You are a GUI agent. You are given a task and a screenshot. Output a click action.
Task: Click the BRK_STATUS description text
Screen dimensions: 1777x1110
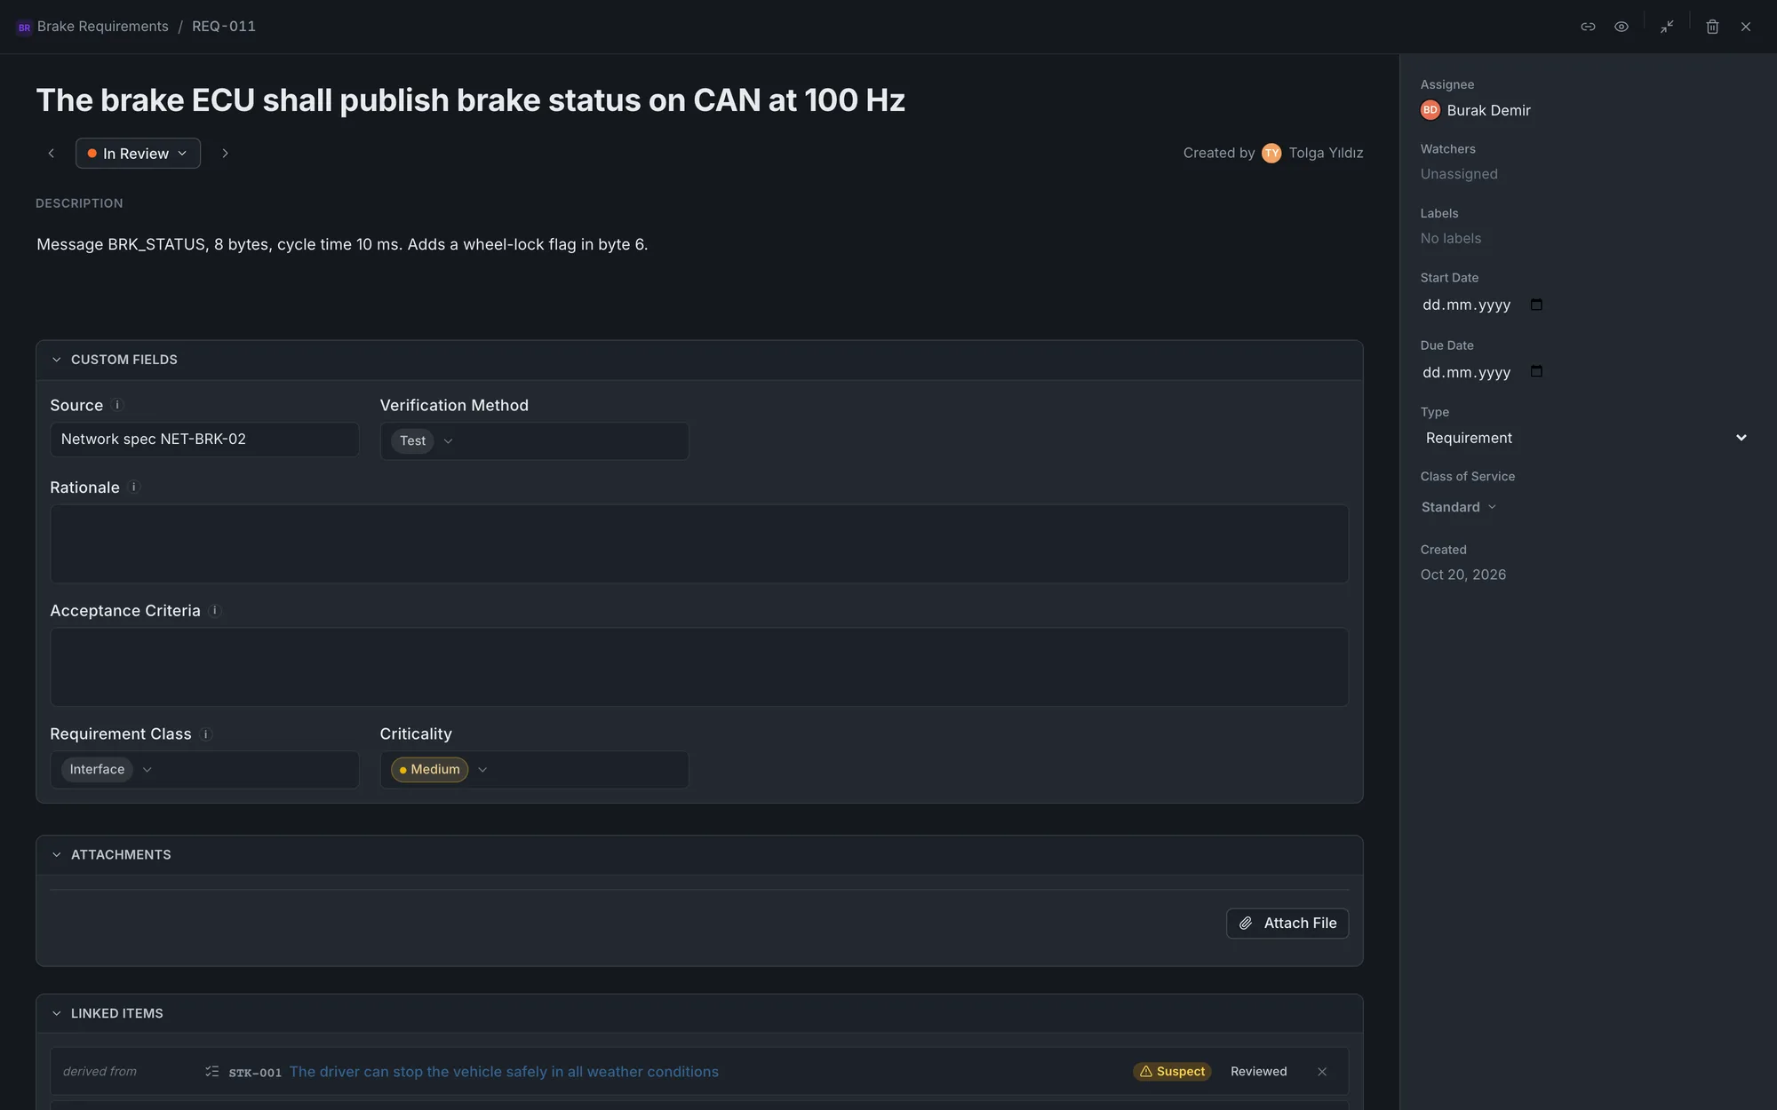coord(342,244)
